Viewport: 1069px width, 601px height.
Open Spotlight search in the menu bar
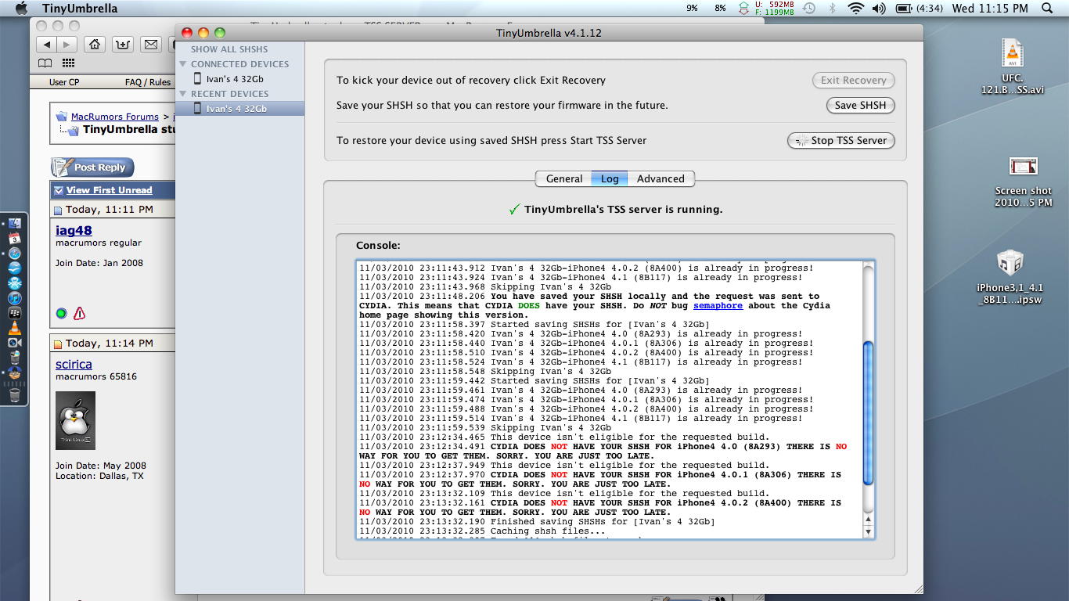pyautogui.click(x=1048, y=9)
